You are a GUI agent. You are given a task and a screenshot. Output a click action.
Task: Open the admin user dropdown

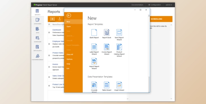pyautogui.click(x=169, y=5)
